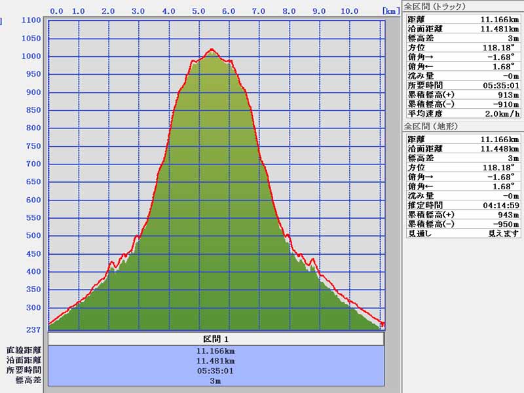This screenshot has height=393, width=524.
Task: Select the 全区間（地形）panel heading
Action: coord(430,126)
